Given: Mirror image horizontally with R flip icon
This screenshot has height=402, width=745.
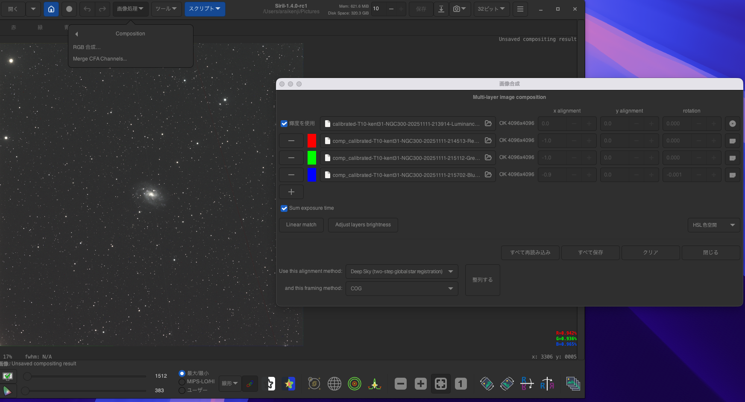Looking at the screenshot, I should point(547,384).
